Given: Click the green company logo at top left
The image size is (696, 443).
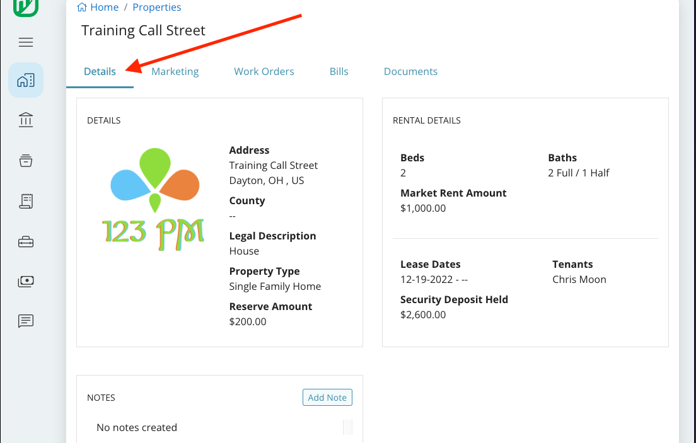Looking at the screenshot, I should 25,8.
